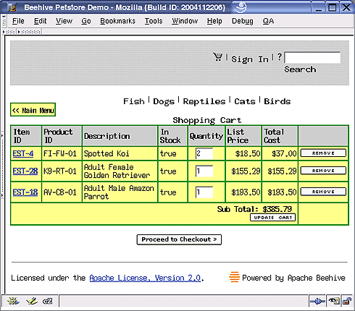Image resolution: width=355 pixels, height=311 pixels.
Task: Open the Tools menu
Action: click(154, 21)
